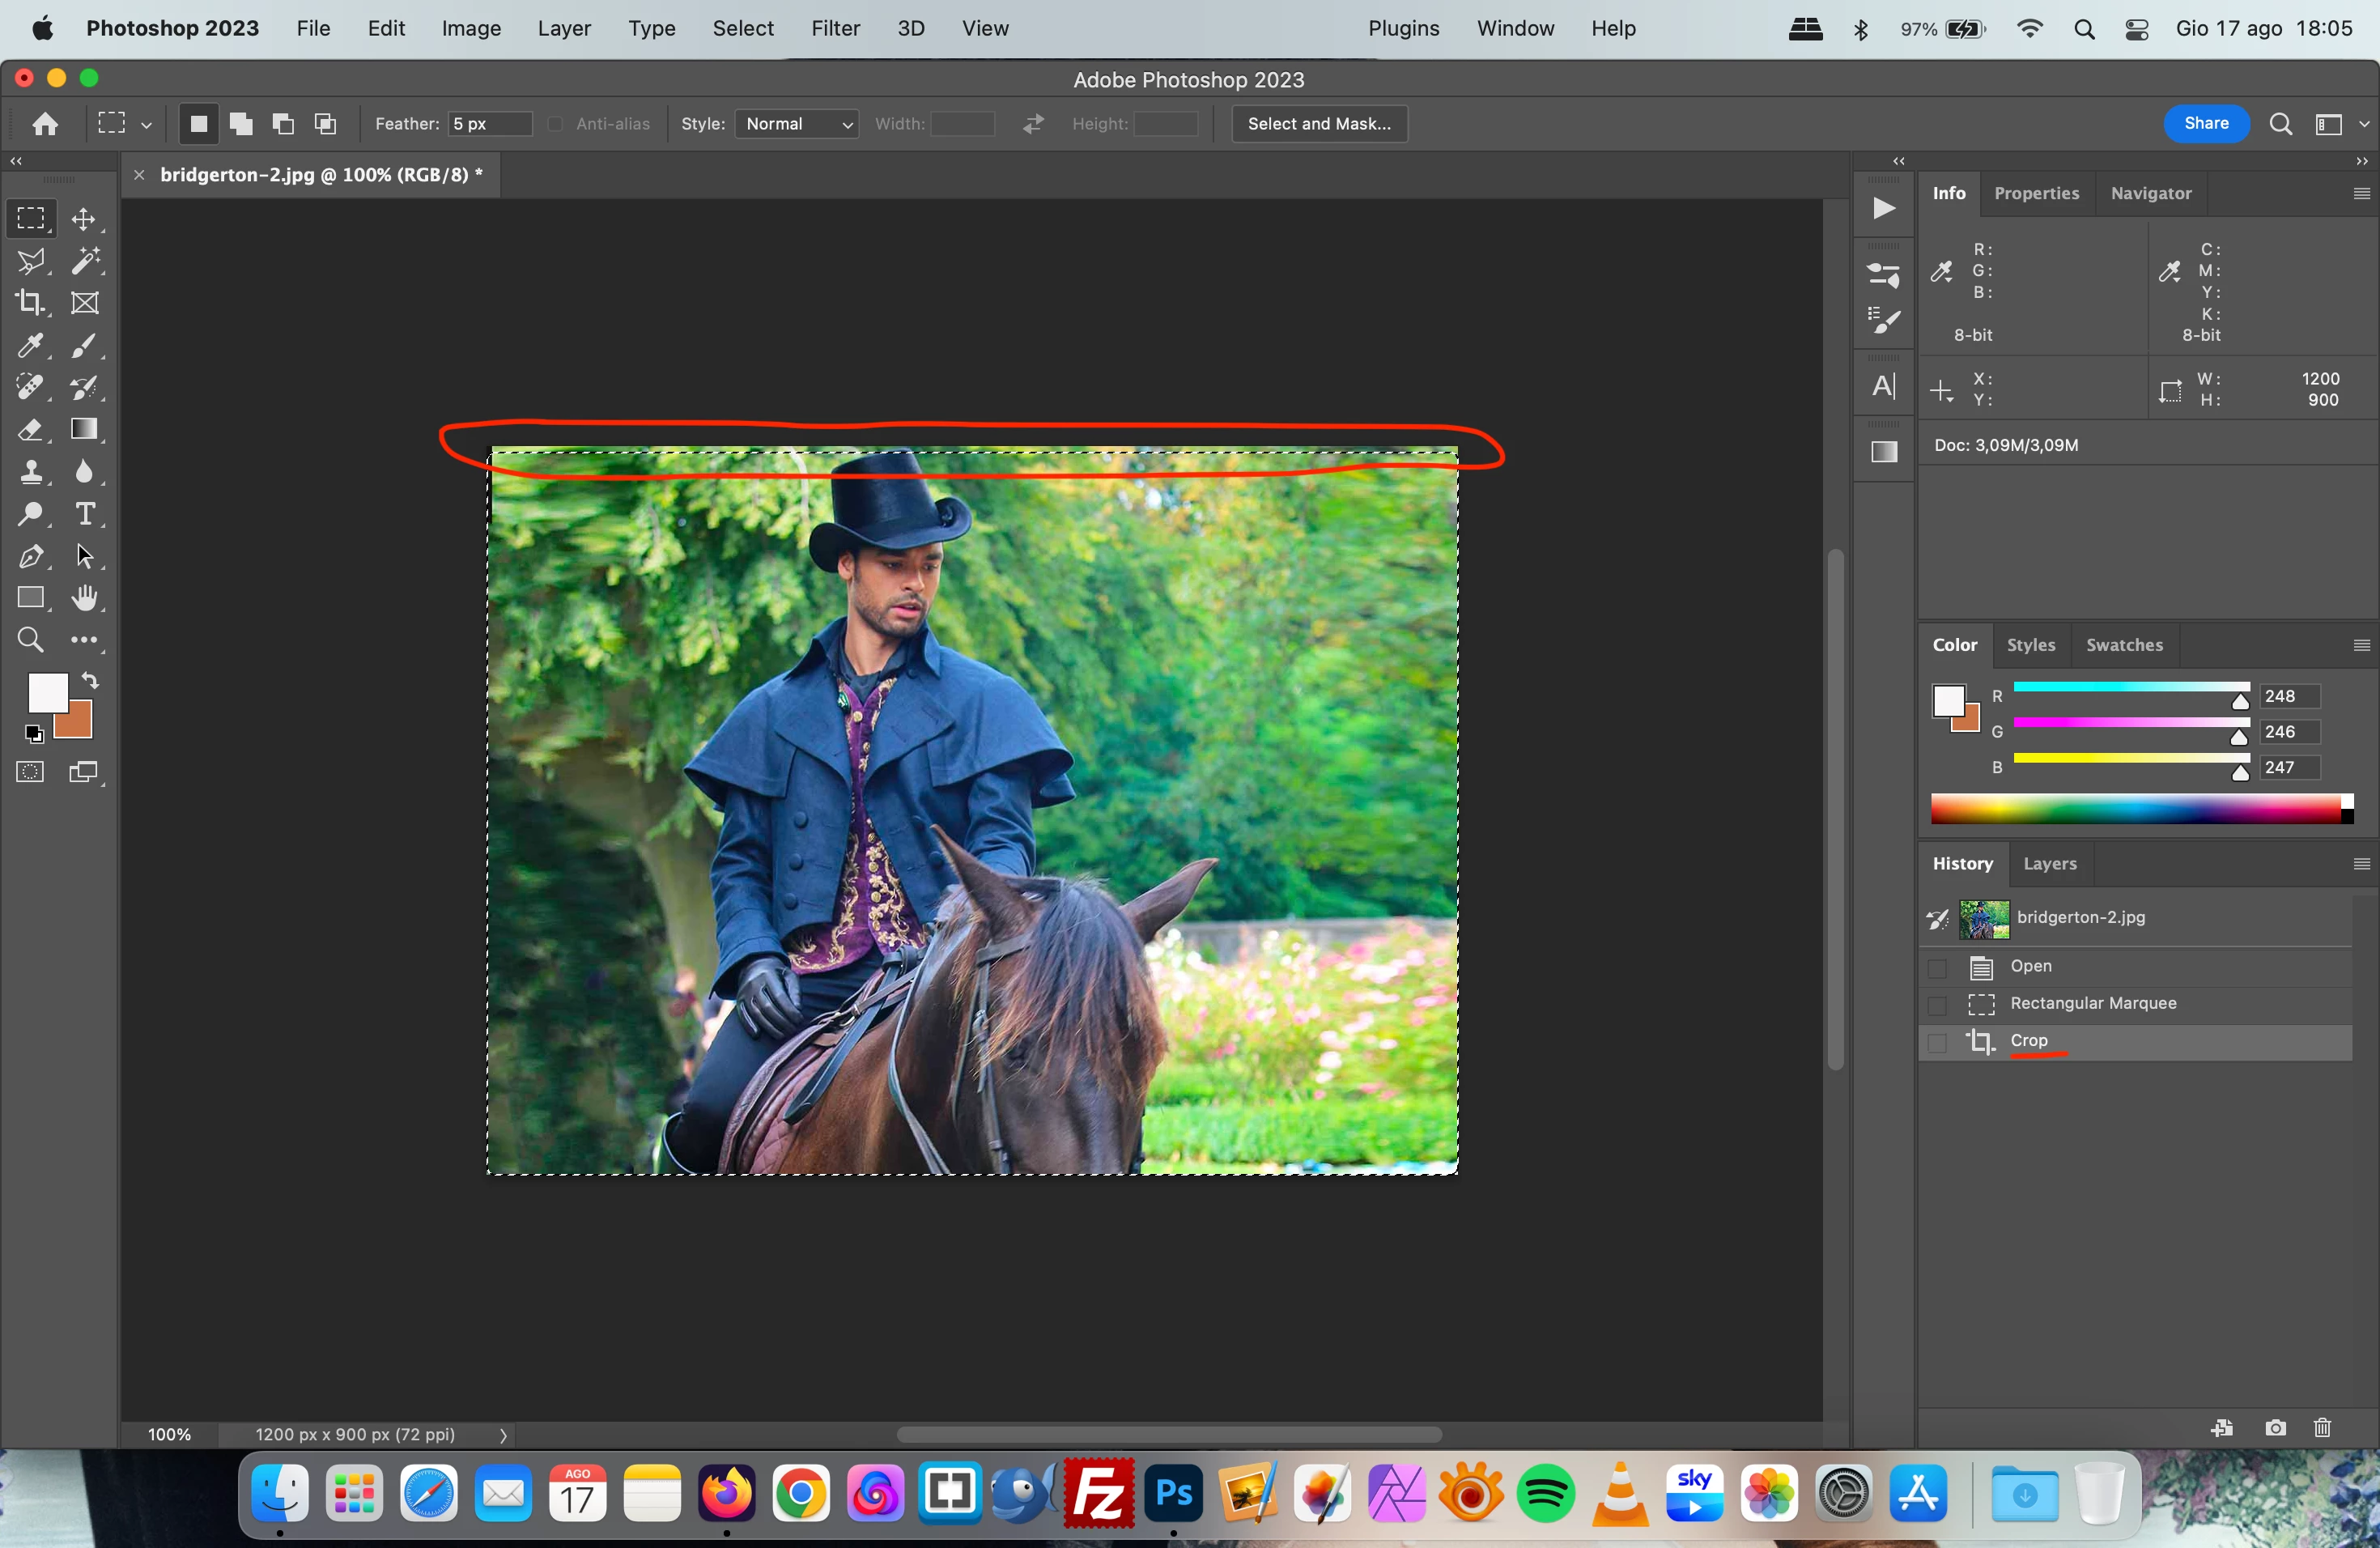Select the Horizontal Type tool
Screen dimensions: 2380x1548
(85, 514)
